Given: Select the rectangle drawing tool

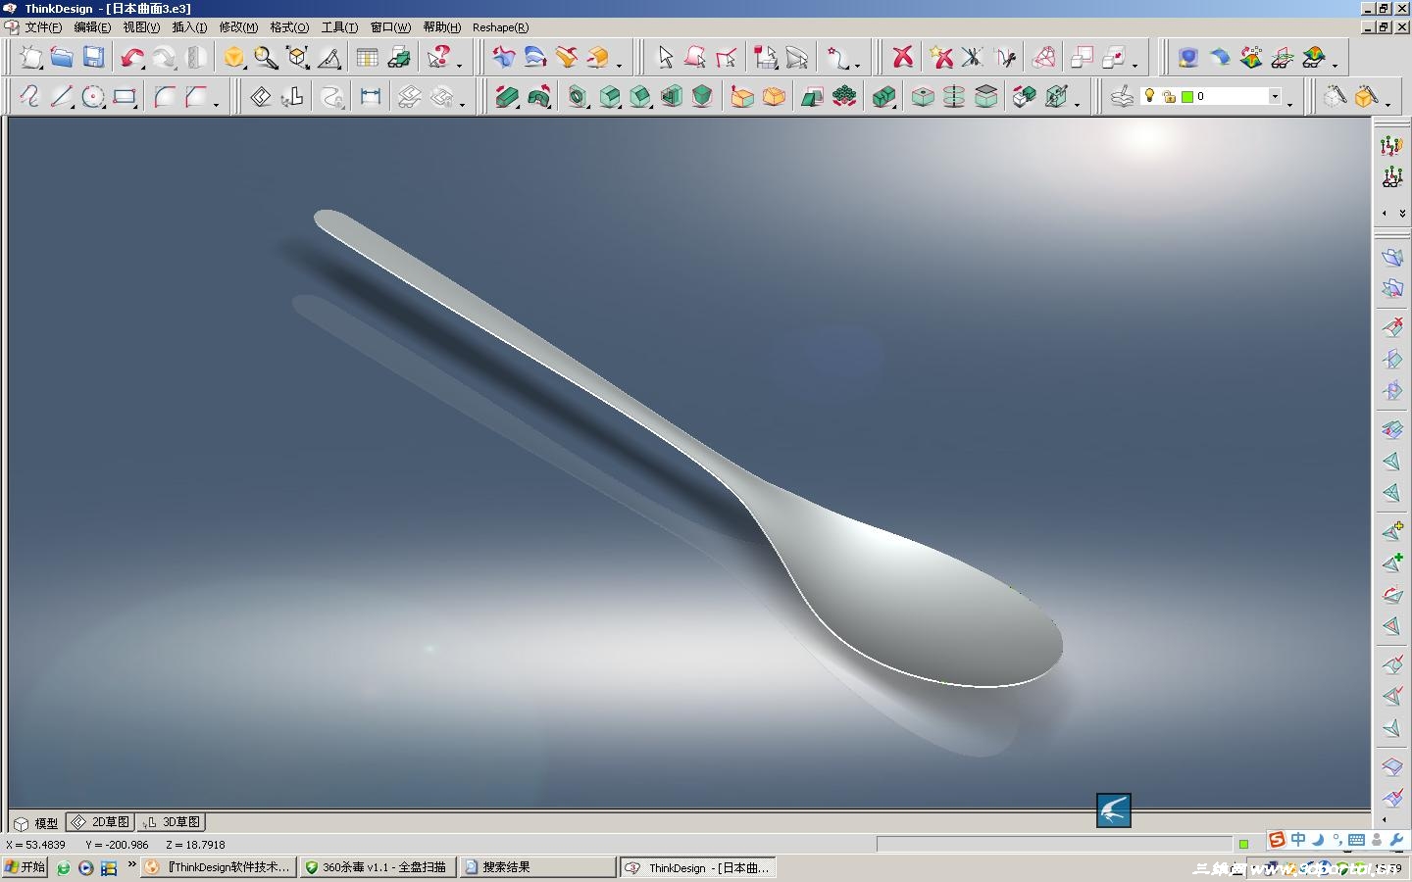Looking at the screenshot, I should 125,97.
